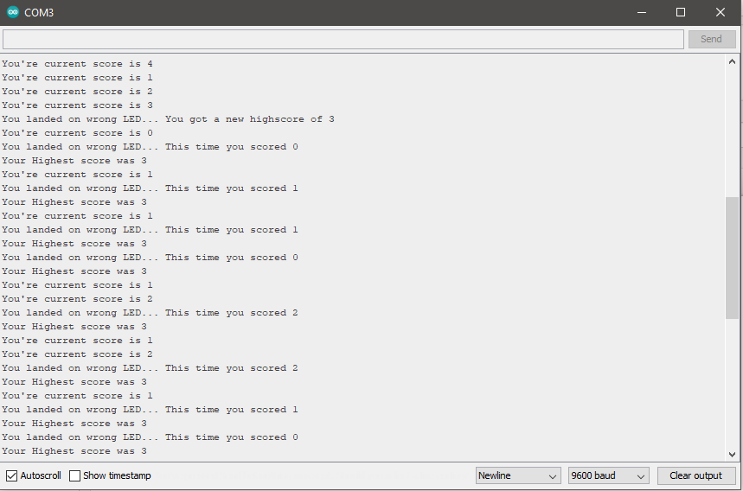Screen dimensions: 743x491
Task: Click the scroll up arrow of output scrollbar
Action: pos(732,61)
